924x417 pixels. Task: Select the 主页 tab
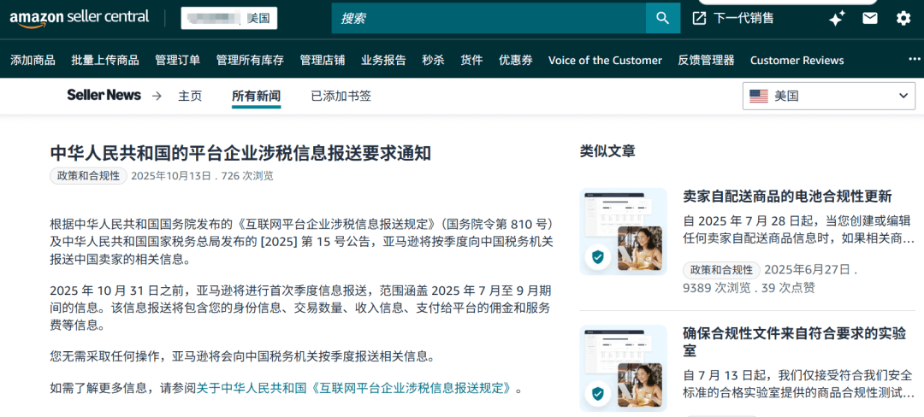(190, 97)
